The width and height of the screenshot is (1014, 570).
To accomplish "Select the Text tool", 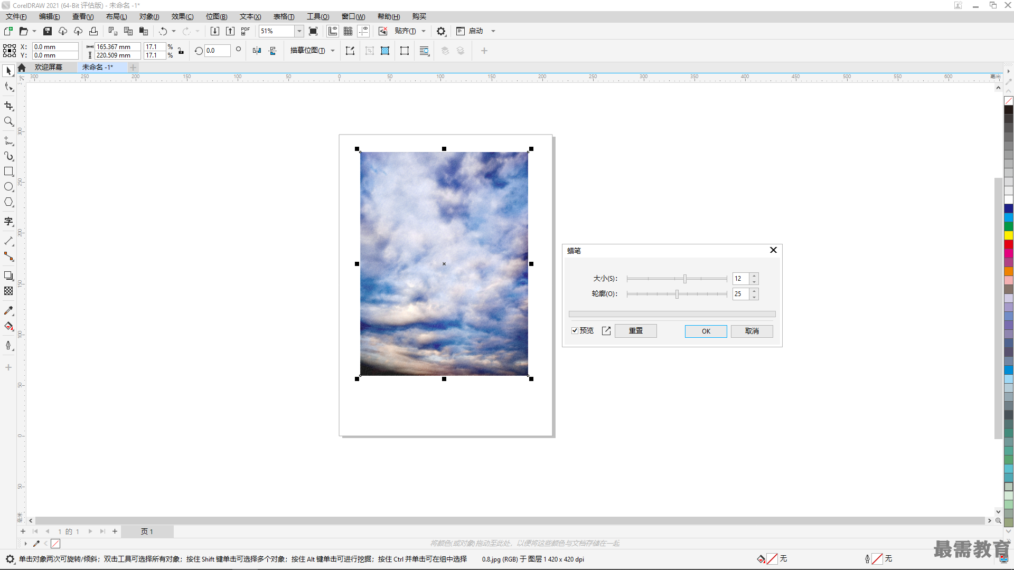I will tap(8, 222).
